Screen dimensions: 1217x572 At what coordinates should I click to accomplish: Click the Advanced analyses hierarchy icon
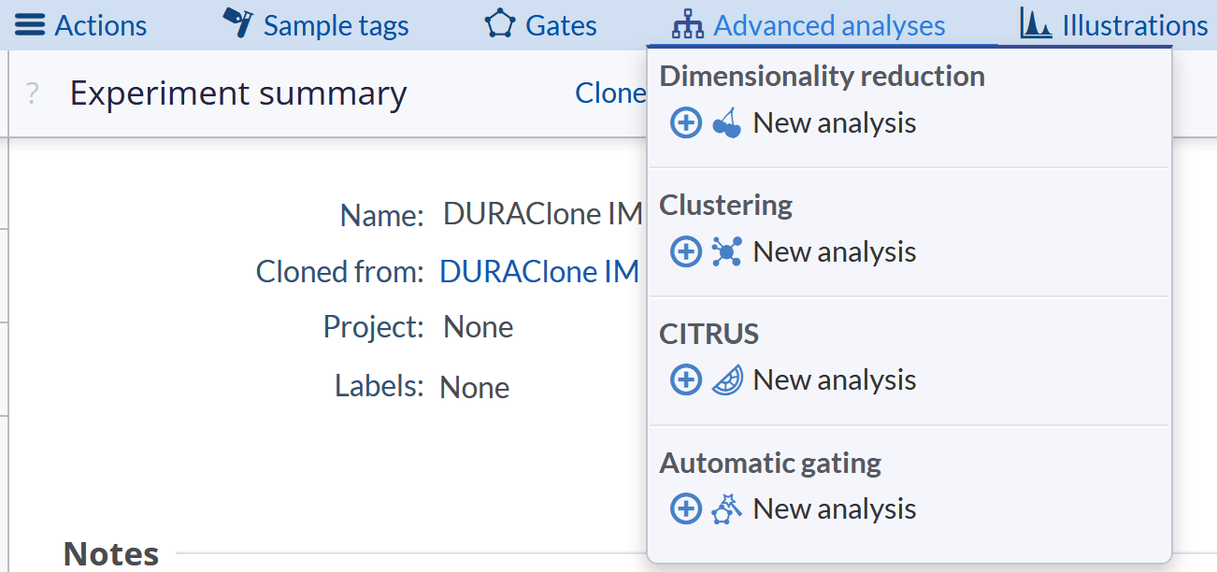click(x=688, y=25)
